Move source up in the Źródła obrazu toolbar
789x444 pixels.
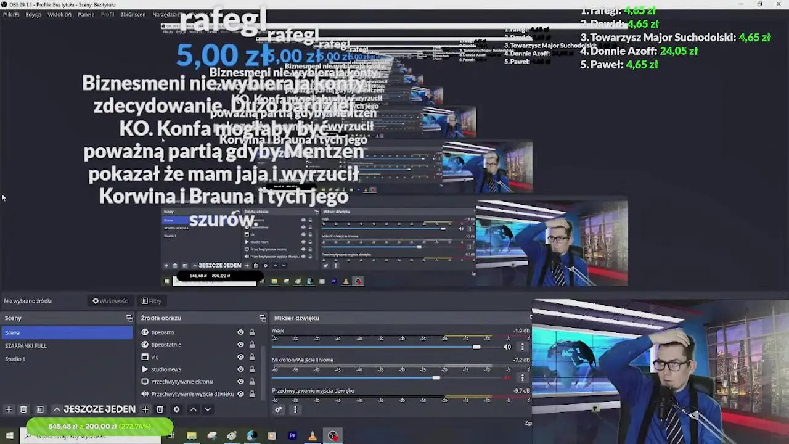[x=193, y=409]
